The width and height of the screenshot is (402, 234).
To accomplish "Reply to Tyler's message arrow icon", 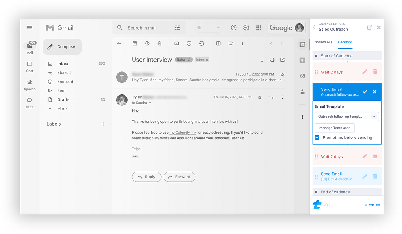I will [271, 97].
